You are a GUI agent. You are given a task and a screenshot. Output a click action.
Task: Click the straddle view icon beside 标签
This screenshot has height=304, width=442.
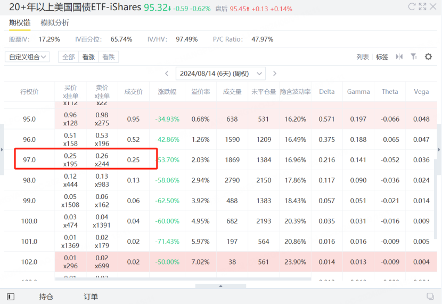[x=399, y=57]
